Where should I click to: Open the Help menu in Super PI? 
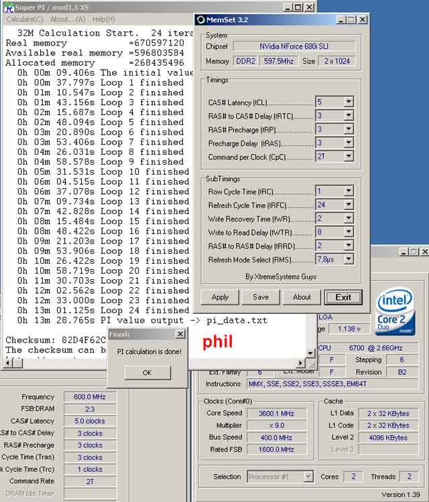point(103,19)
